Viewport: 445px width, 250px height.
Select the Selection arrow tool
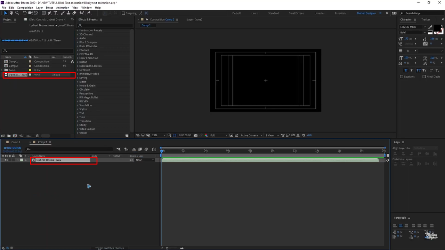[5, 13]
